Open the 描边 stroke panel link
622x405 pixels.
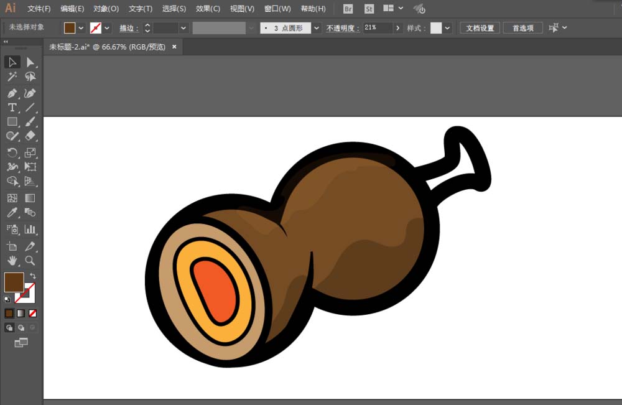click(x=129, y=28)
